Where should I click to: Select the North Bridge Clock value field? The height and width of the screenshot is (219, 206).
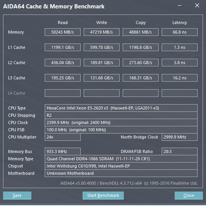[180, 137]
